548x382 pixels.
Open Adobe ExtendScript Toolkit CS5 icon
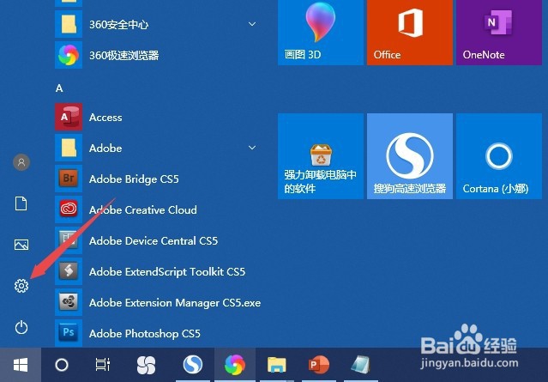(69, 271)
